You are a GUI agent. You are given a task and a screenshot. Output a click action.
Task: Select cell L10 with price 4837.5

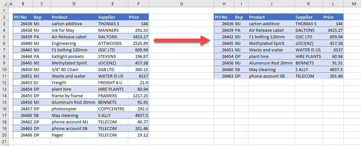(x=333, y=69)
